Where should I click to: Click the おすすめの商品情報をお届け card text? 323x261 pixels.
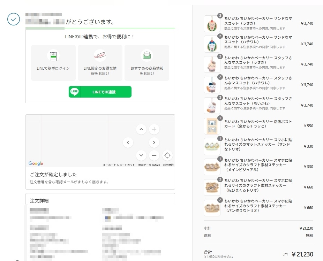(147, 71)
